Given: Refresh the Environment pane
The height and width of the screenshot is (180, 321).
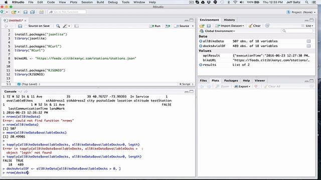Looking at the screenshot, I should (267, 25).
